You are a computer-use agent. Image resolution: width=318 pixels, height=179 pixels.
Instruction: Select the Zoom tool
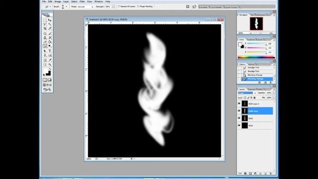(50, 64)
